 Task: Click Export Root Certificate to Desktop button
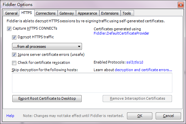point(47,98)
